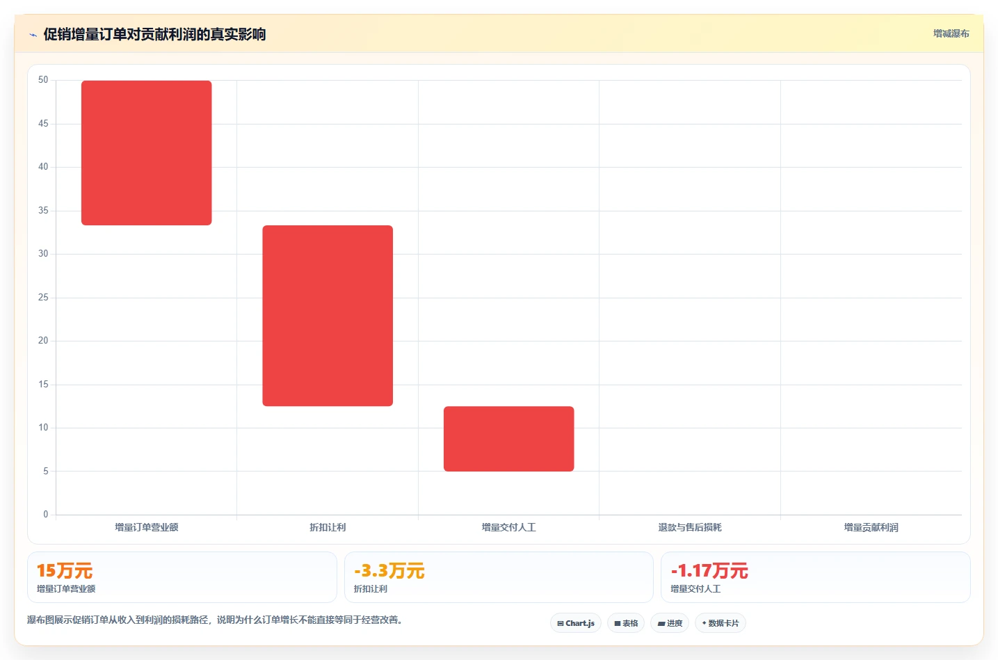
Task: Click the y-axis value 35
Action: [x=43, y=211]
